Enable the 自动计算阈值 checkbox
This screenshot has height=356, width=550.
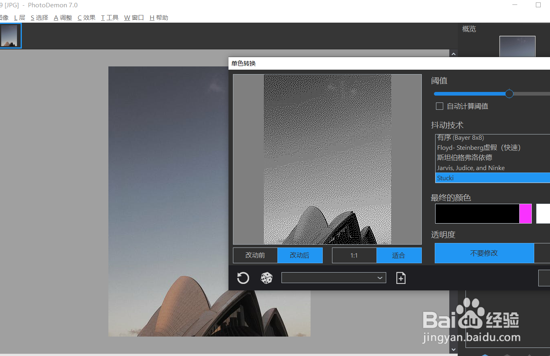tap(440, 106)
